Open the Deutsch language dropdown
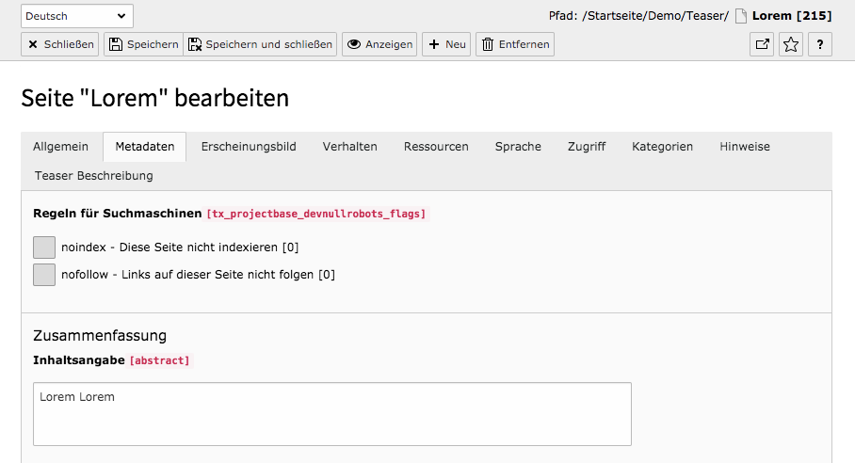This screenshot has height=463, width=855. [x=77, y=16]
